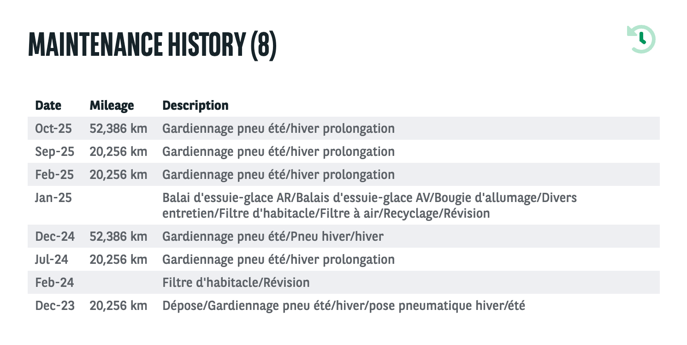Click the green history clock icon
Image resolution: width=687 pixels, height=345 pixels.
pyautogui.click(x=641, y=39)
